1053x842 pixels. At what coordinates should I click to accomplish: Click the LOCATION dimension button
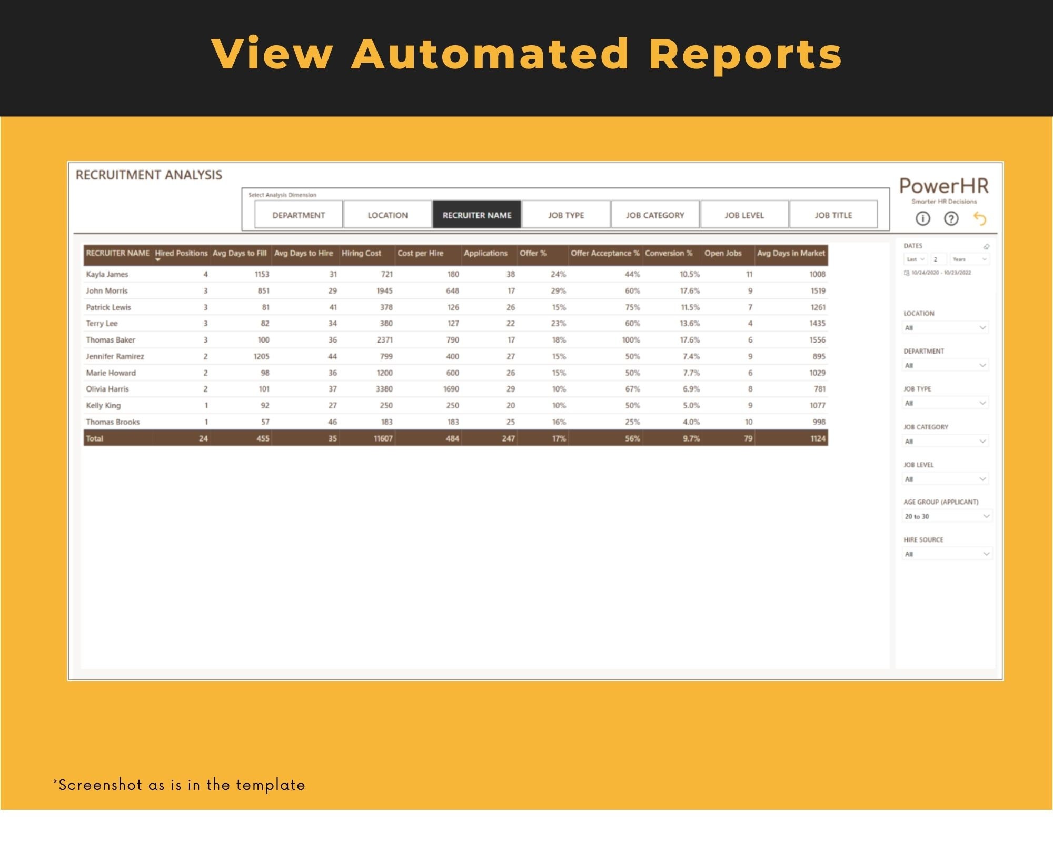click(388, 215)
